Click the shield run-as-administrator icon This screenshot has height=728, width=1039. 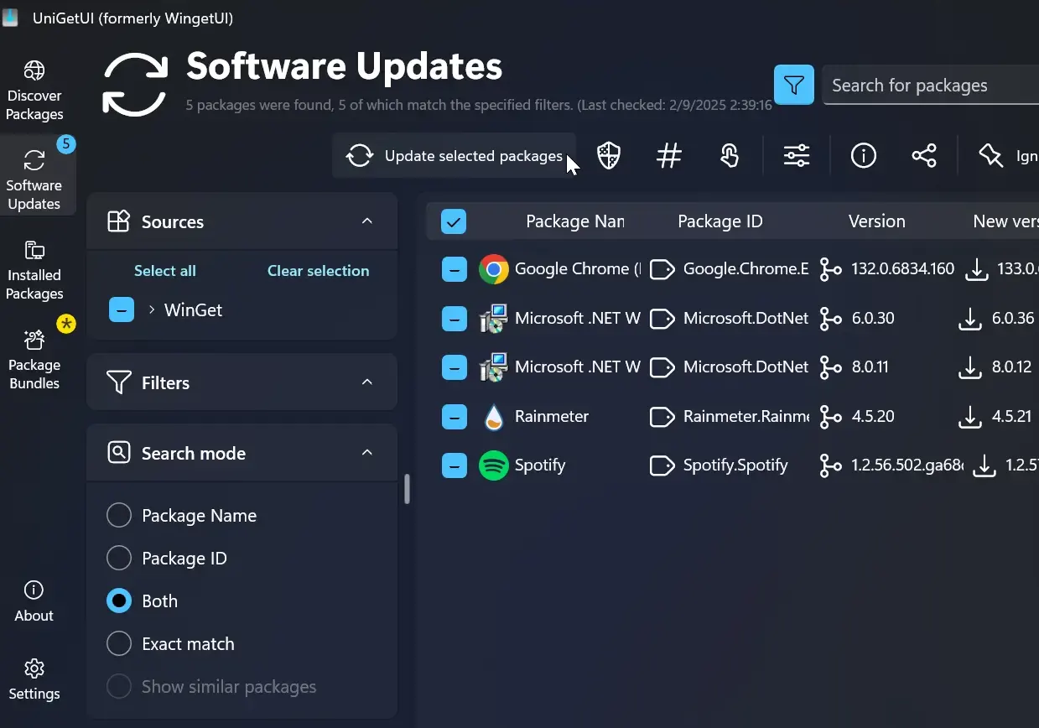(609, 156)
